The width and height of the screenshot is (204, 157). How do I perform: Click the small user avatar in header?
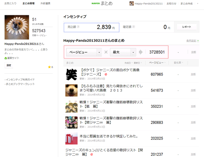click(131, 3)
